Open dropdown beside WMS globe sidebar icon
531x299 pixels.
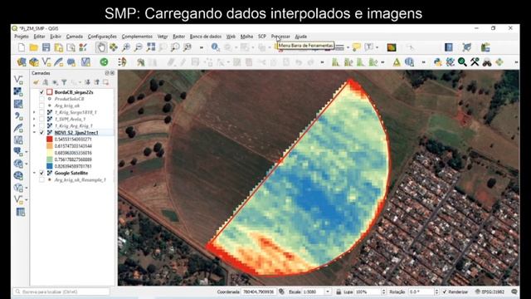click(x=27, y=164)
